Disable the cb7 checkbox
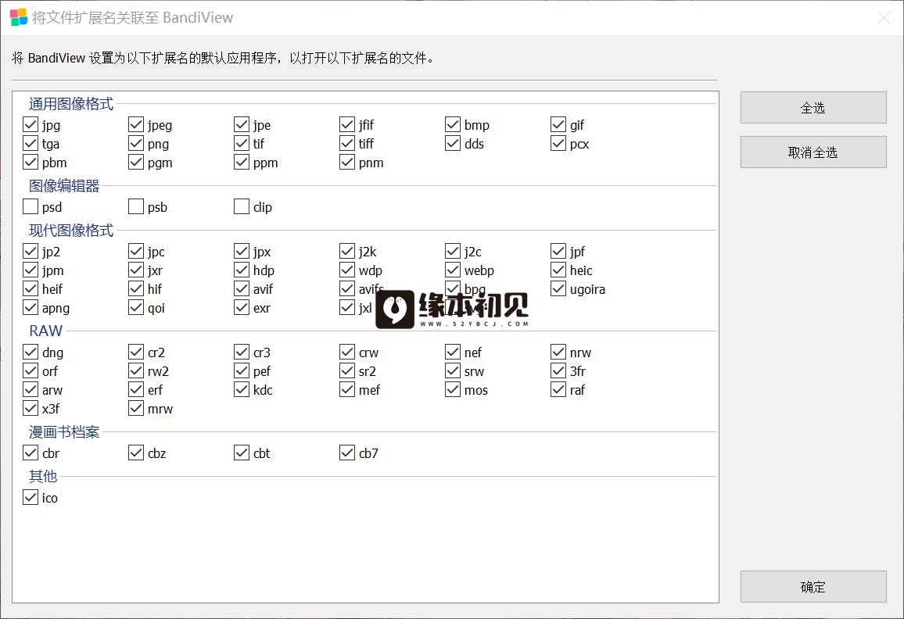This screenshot has height=619, width=904. (x=347, y=453)
